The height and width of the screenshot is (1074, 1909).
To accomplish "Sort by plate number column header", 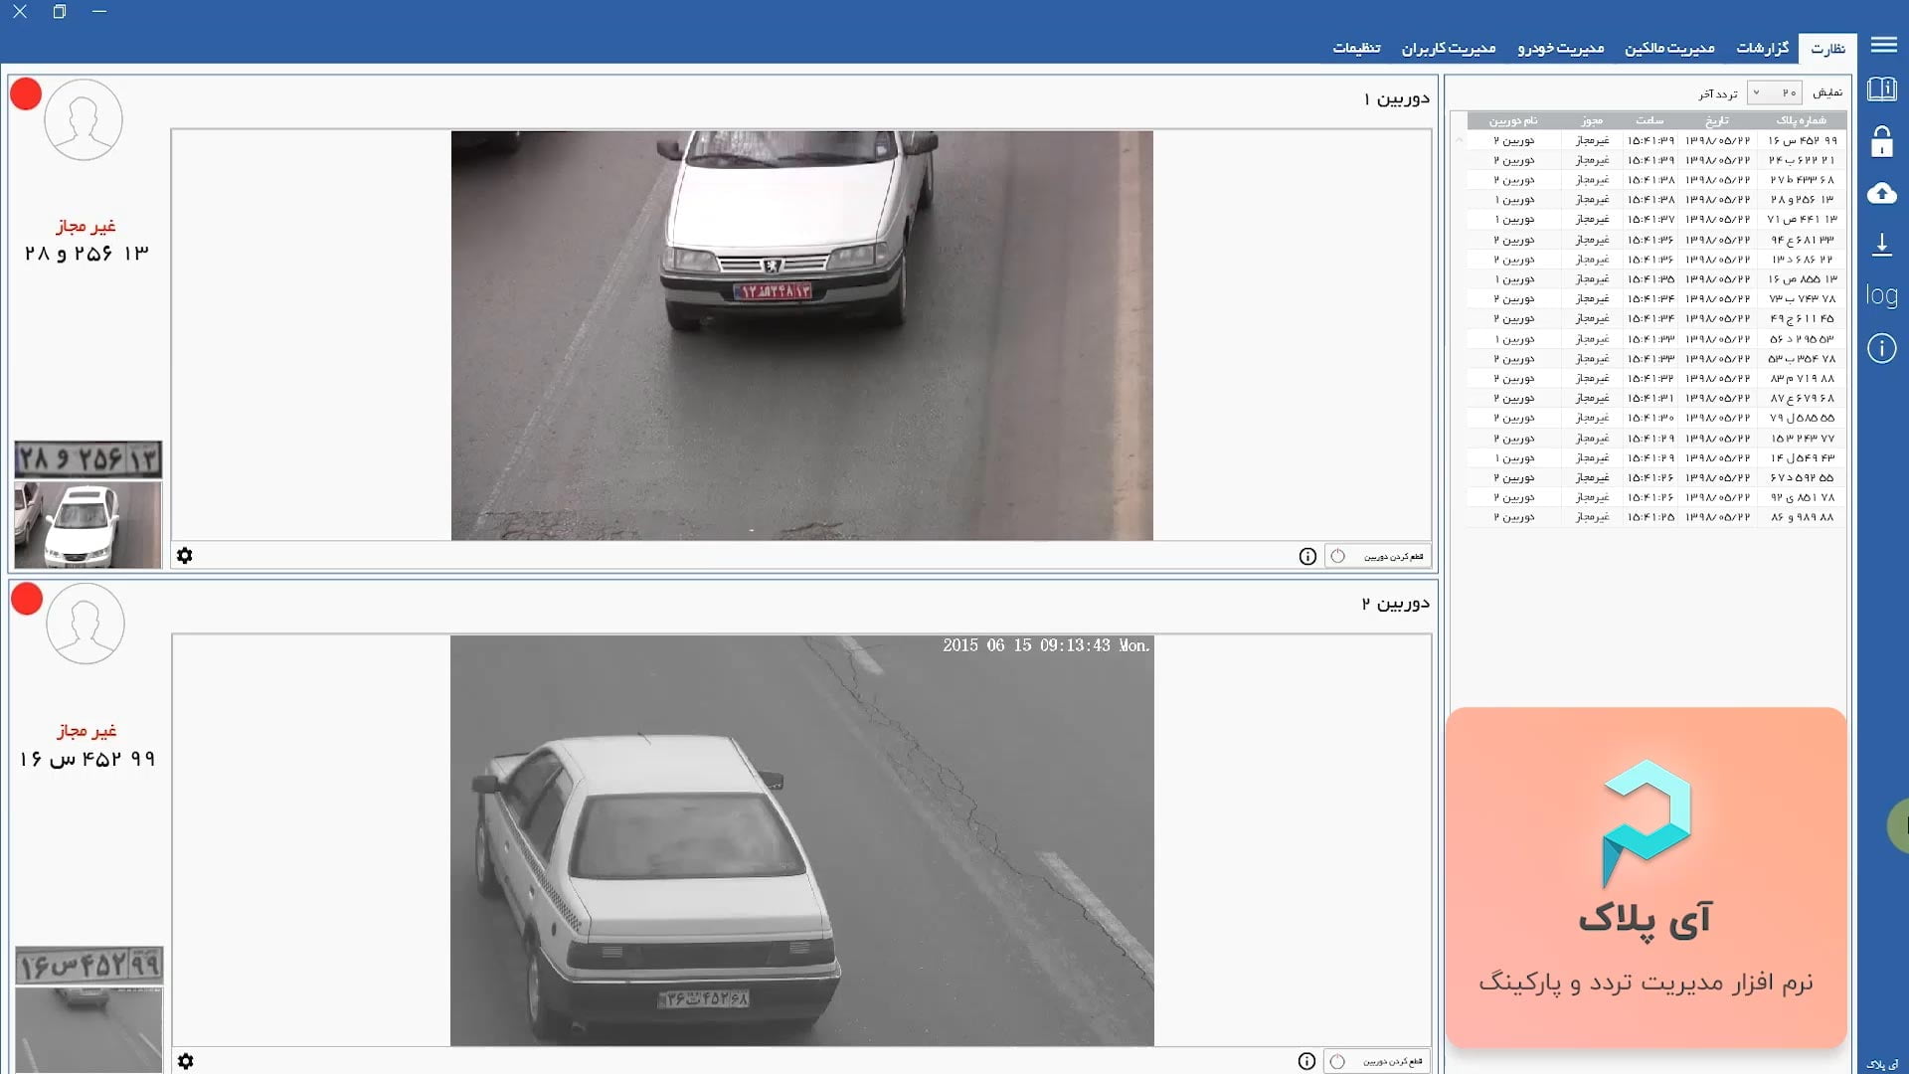I will pos(1801,120).
